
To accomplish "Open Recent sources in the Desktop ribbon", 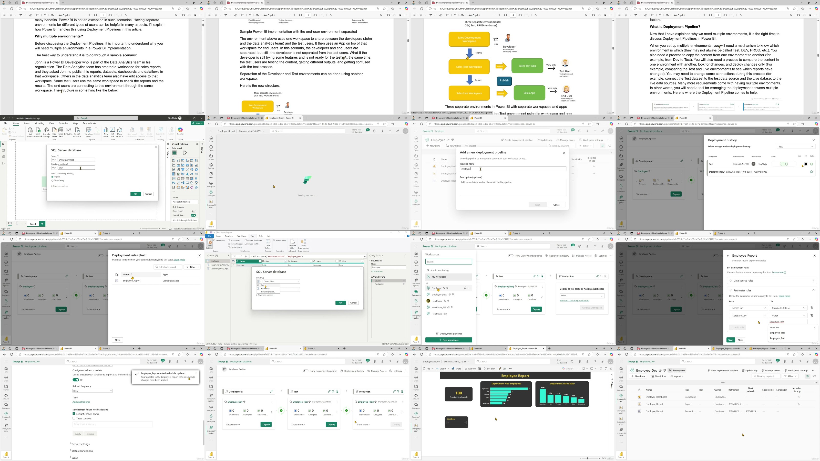I will (77, 132).
